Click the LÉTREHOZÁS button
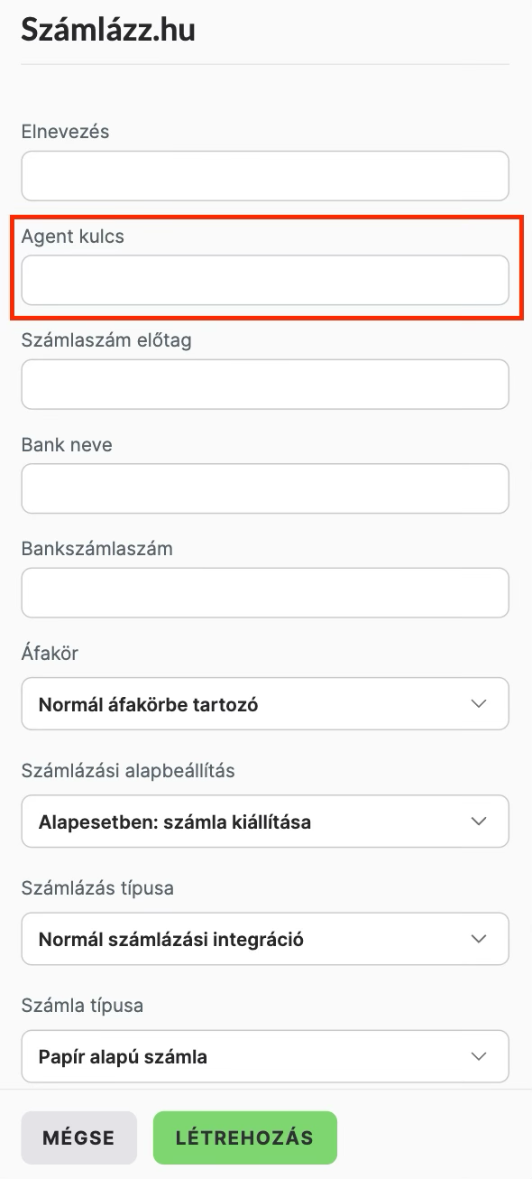 click(x=245, y=1137)
